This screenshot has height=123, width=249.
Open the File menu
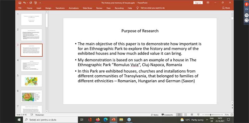(20, 8)
